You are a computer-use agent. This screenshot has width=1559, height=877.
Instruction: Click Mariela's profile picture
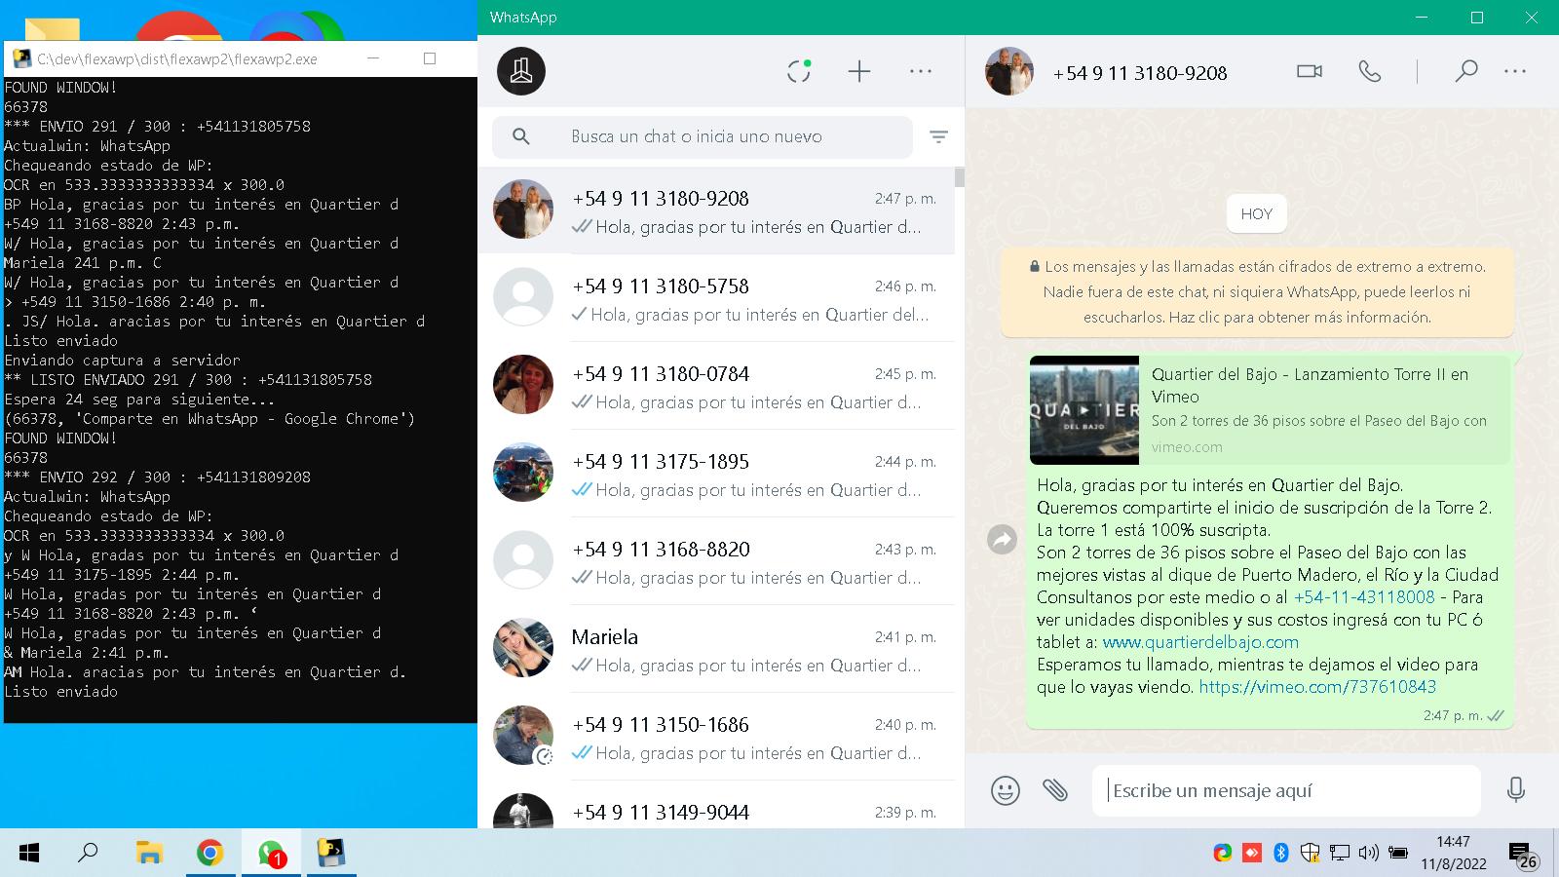pyautogui.click(x=523, y=648)
